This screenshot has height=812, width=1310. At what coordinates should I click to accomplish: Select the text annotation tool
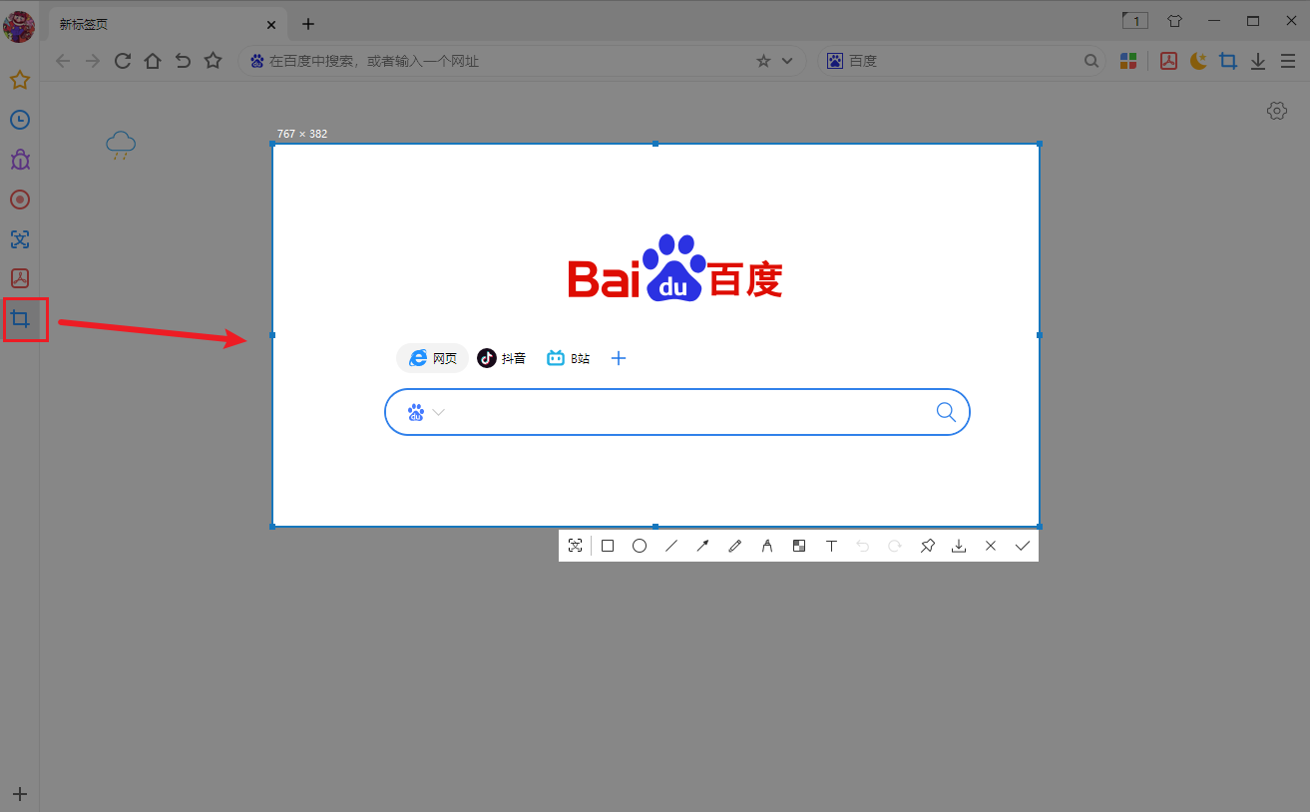(831, 546)
